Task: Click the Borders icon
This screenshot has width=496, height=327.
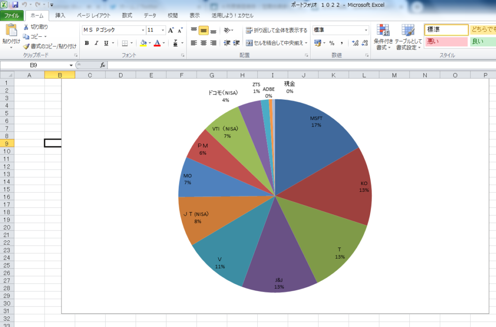Action: click(x=125, y=43)
